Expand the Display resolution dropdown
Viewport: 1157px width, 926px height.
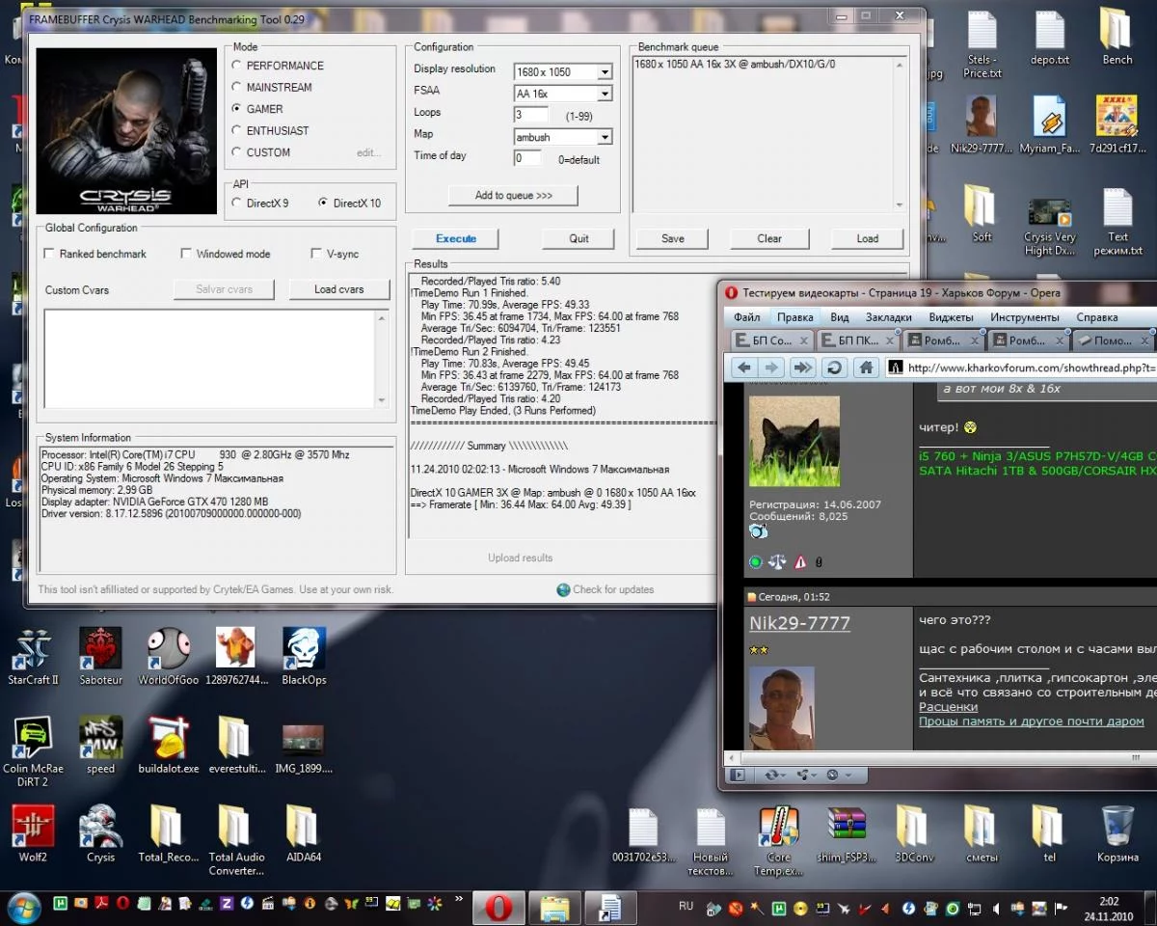point(605,72)
